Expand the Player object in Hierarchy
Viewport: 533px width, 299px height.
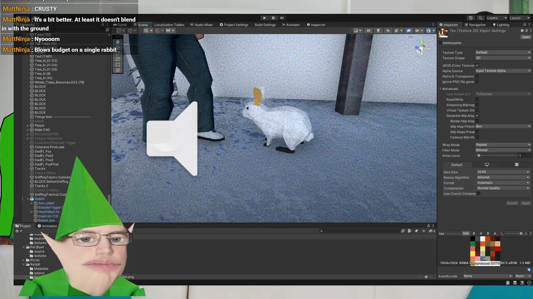point(28,125)
